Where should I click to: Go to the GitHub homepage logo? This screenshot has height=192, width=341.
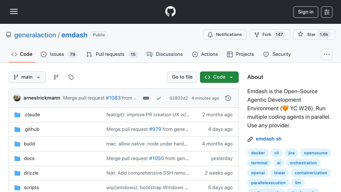coord(170,11)
